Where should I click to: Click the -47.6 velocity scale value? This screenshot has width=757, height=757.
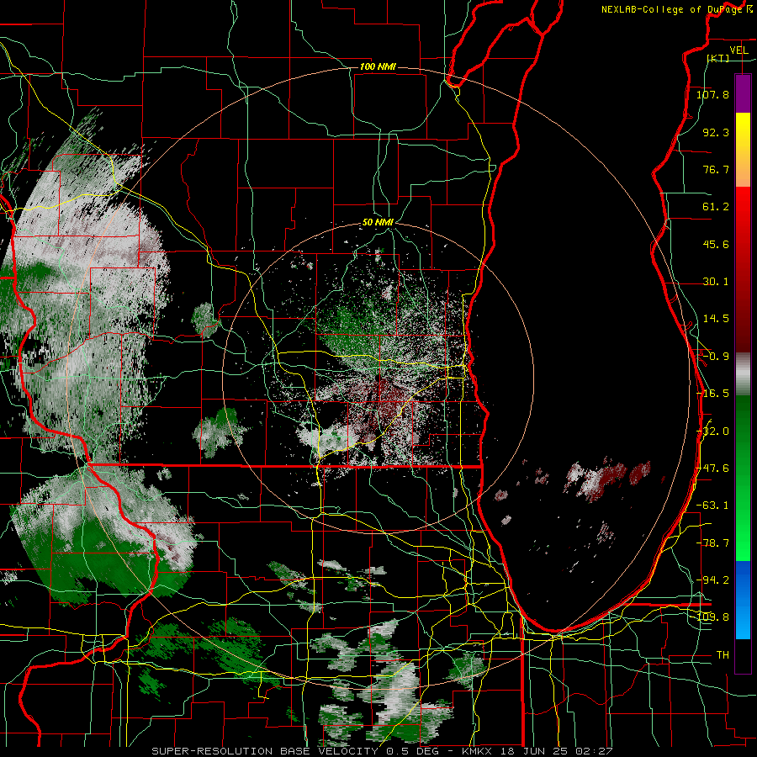tap(712, 468)
